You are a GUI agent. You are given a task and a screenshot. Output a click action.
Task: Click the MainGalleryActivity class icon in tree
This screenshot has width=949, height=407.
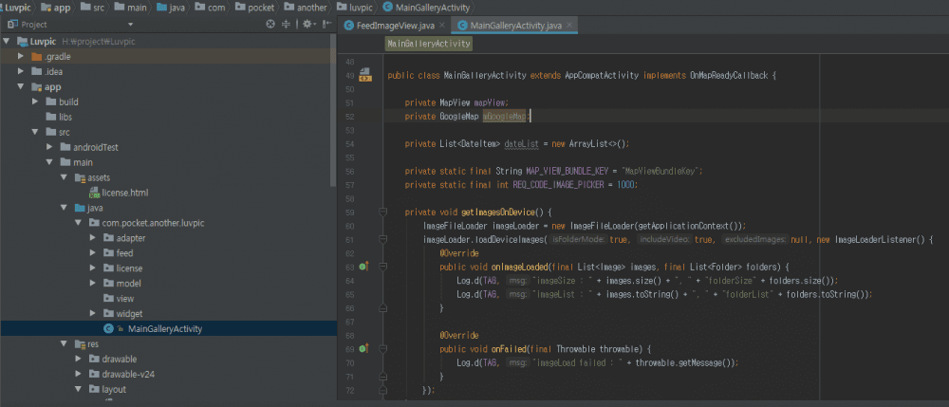[x=108, y=329]
